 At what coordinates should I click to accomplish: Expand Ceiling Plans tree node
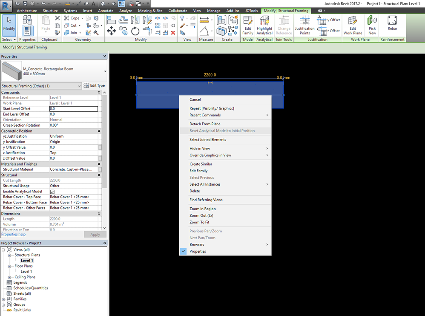(9, 277)
